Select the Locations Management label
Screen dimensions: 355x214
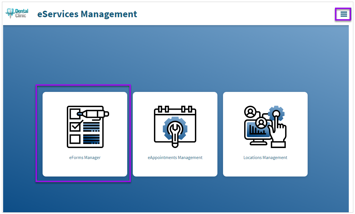click(265, 158)
